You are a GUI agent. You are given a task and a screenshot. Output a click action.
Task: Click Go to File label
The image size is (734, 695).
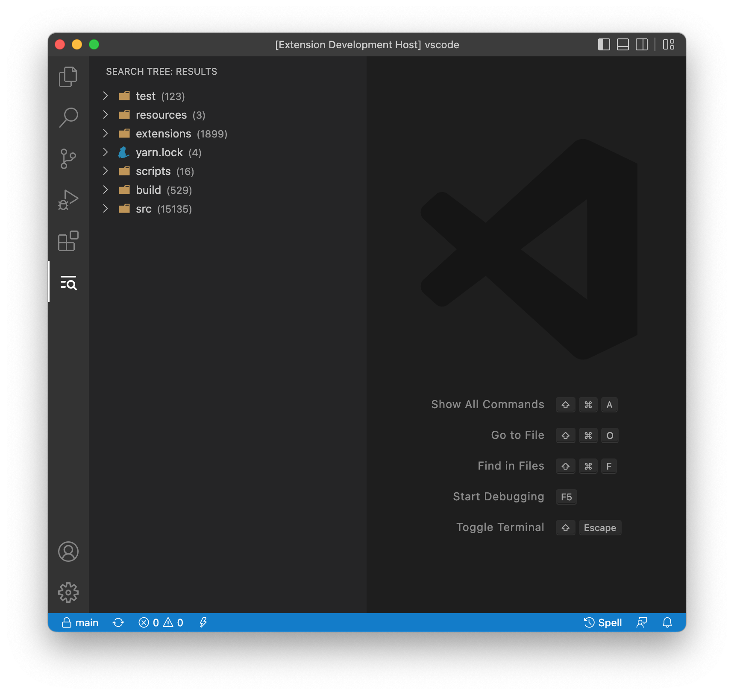coord(518,435)
